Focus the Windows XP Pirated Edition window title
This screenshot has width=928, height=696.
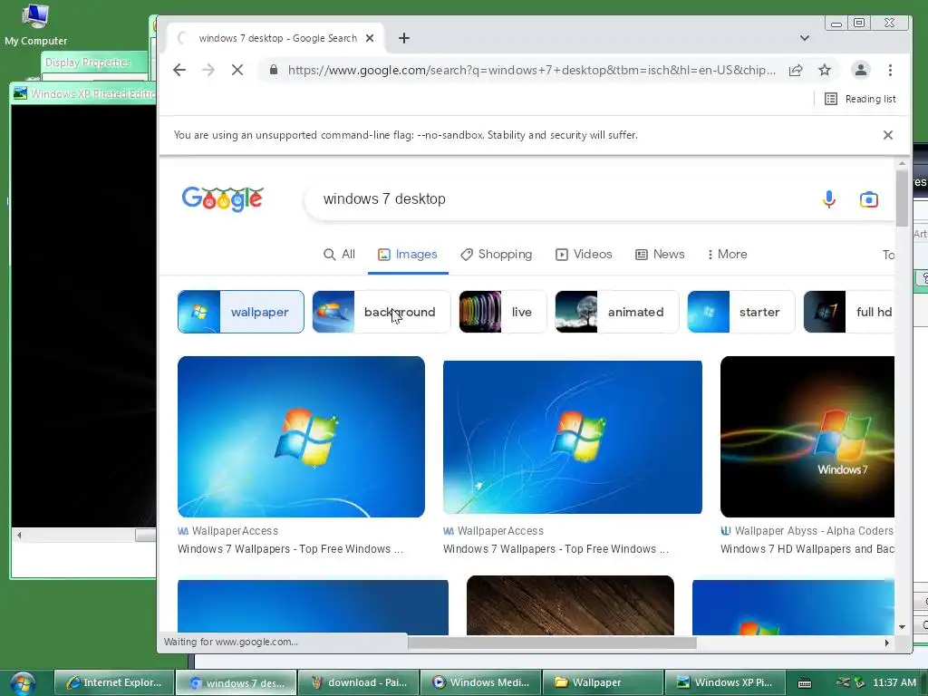click(92, 93)
